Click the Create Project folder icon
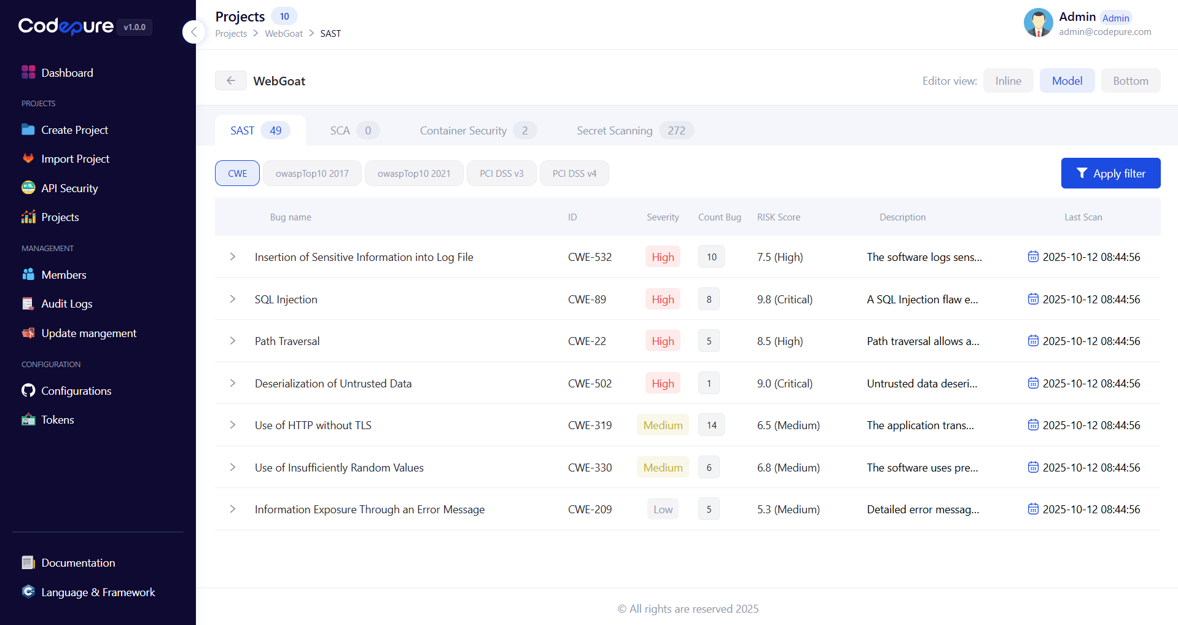 point(28,130)
